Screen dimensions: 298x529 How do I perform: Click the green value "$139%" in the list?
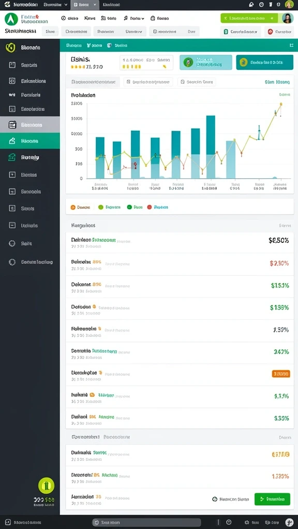point(279,307)
